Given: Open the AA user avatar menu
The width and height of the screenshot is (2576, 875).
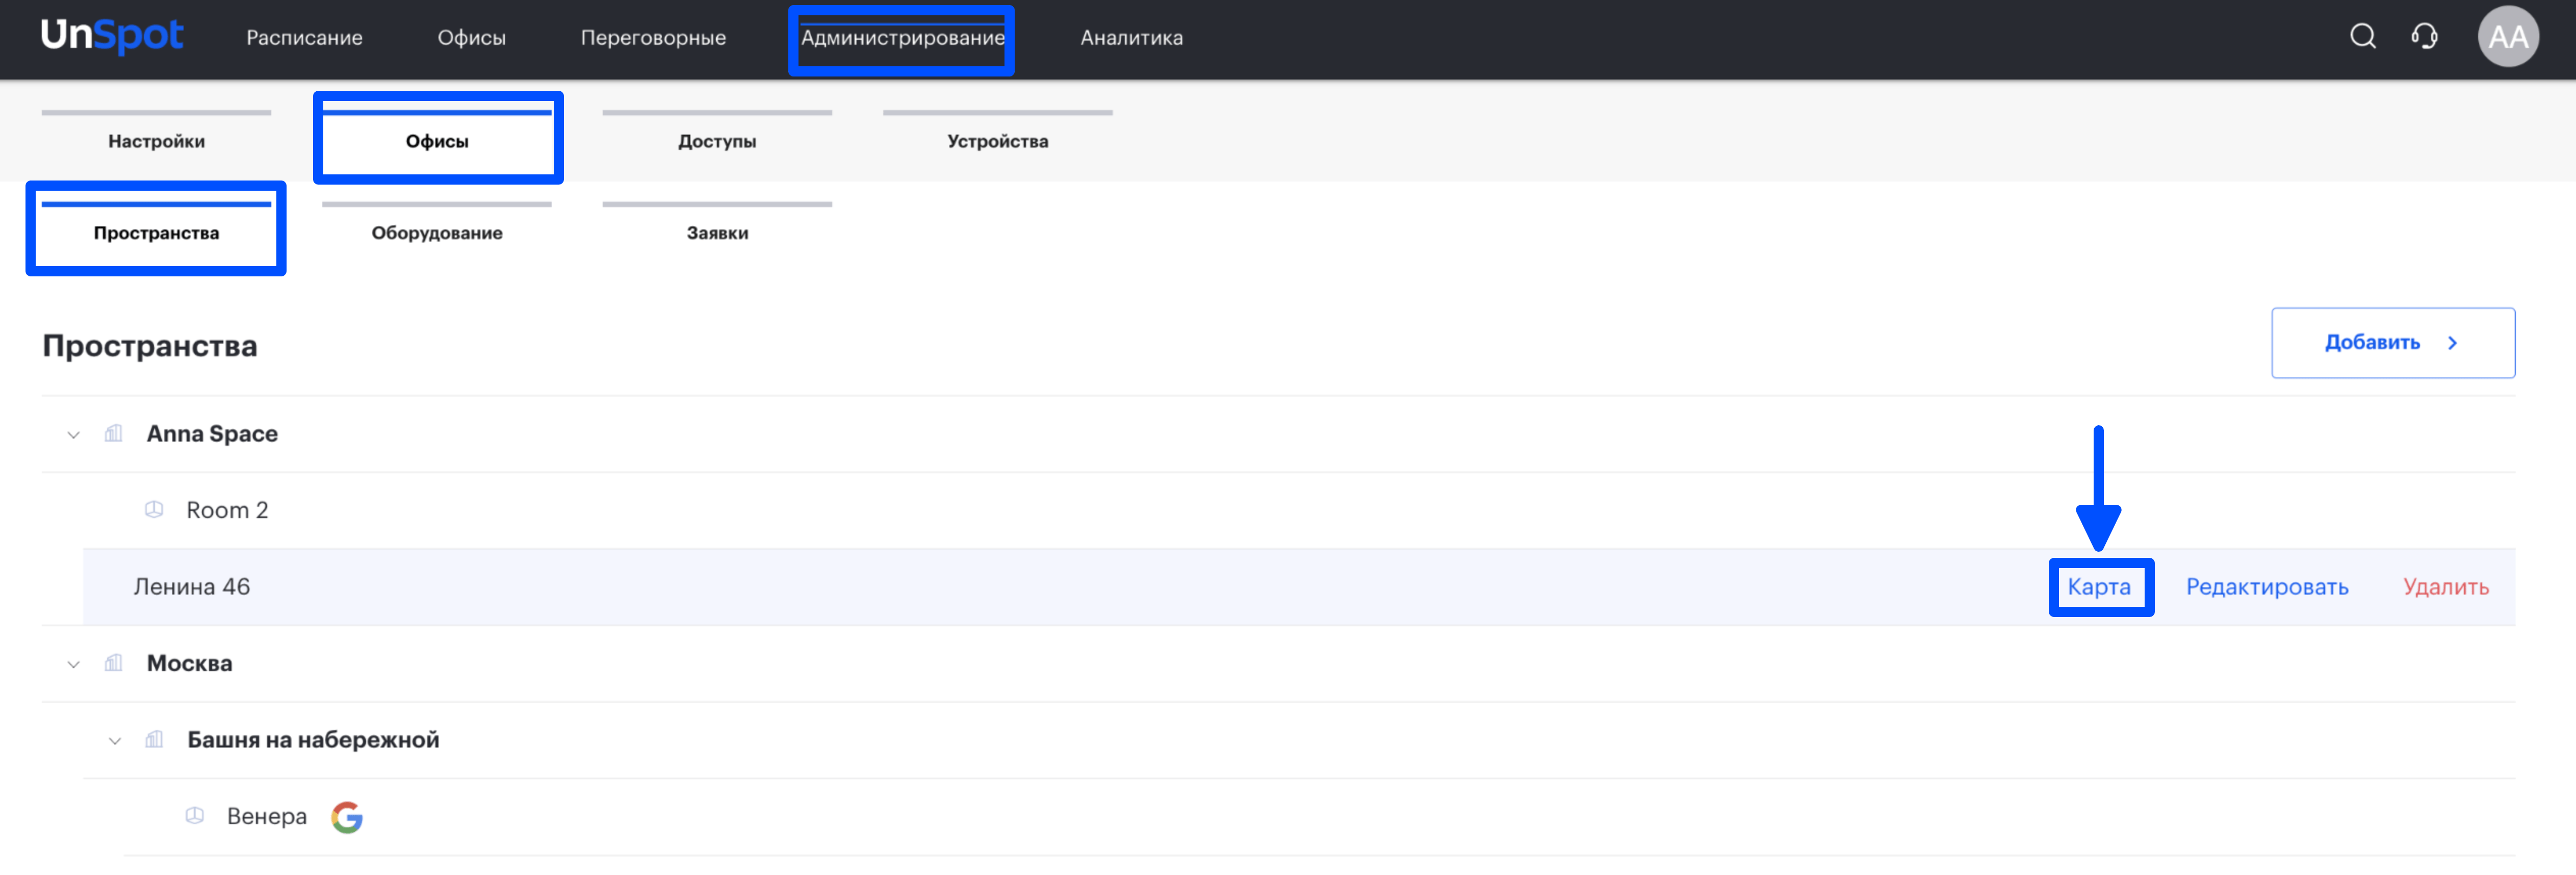Looking at the screenshot, I should (2507, 37).
